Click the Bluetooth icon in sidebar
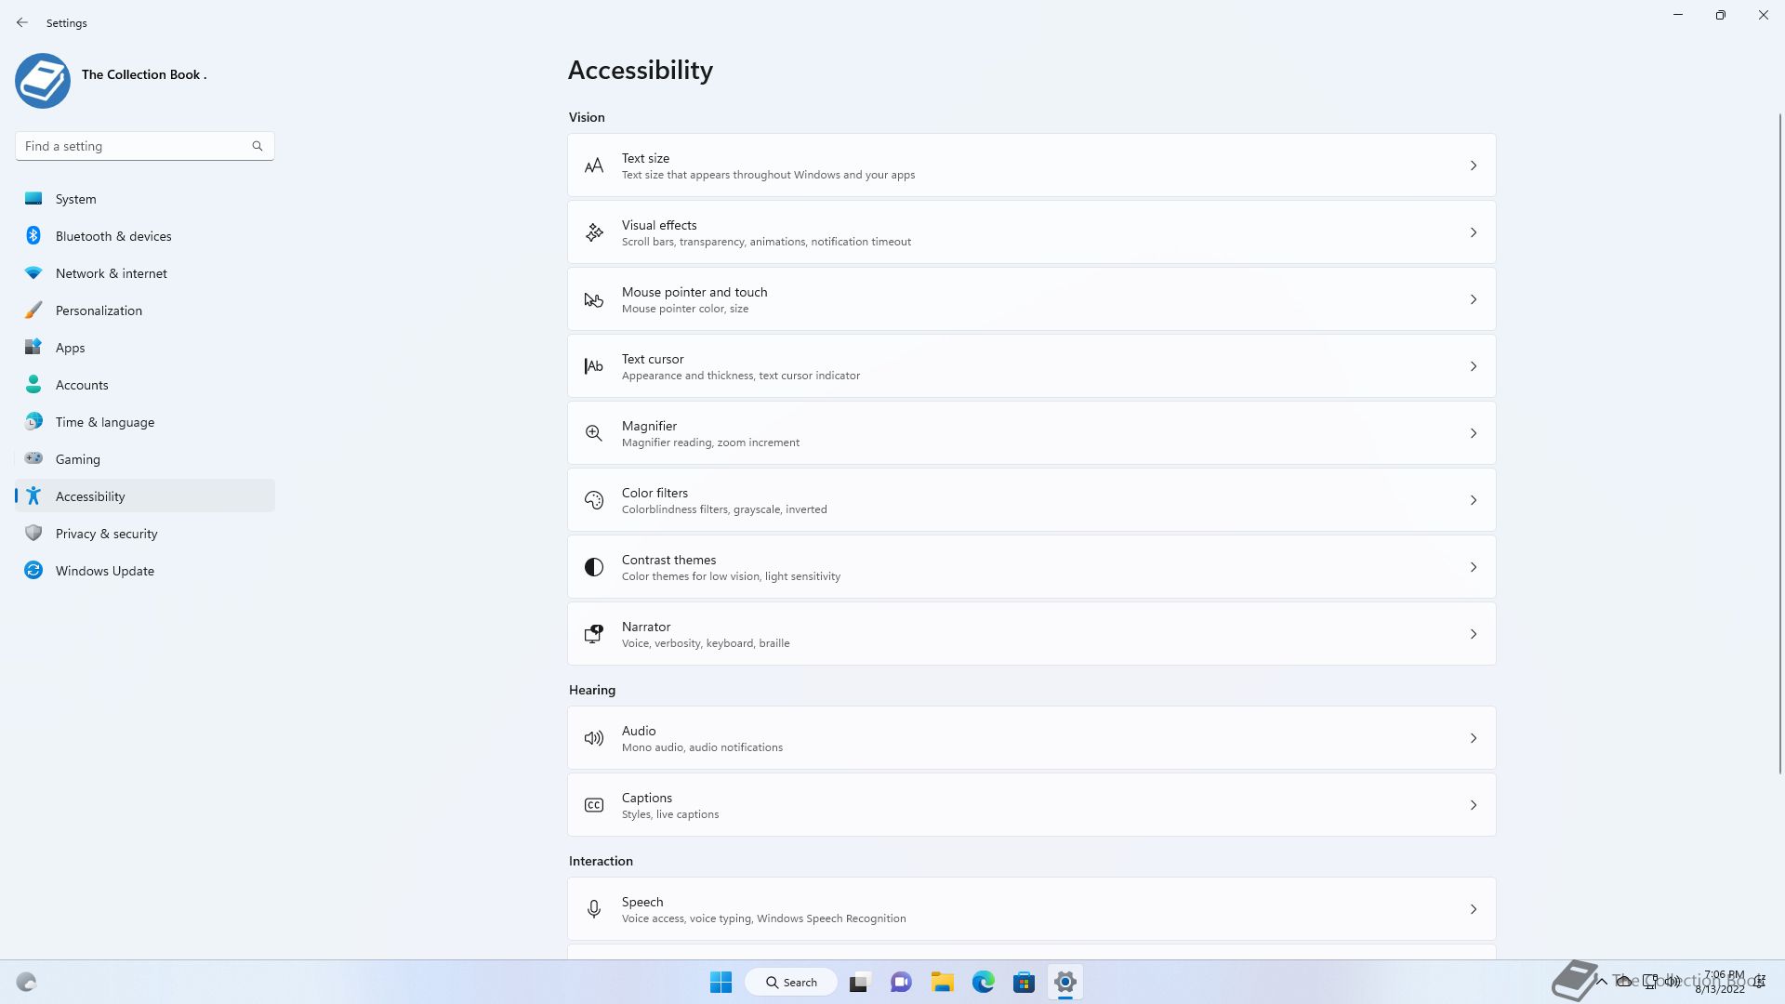The height and width of the screenshot is (1004, 1785). [33, 235]
